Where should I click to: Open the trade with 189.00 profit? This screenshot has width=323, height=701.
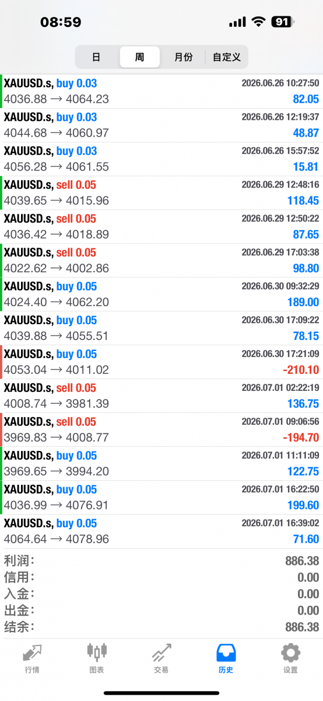[161, 294]
